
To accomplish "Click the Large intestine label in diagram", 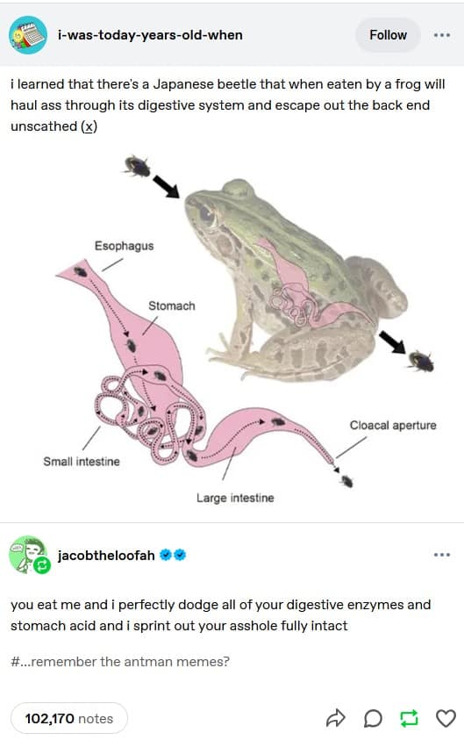I will tap(235, 498).
